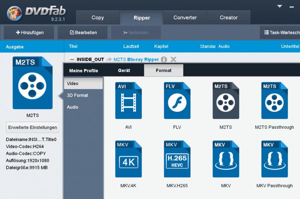Viewport: 300px width, 199px height.
Task: Click the INSIDE_OUT source title
Action: 90,59
